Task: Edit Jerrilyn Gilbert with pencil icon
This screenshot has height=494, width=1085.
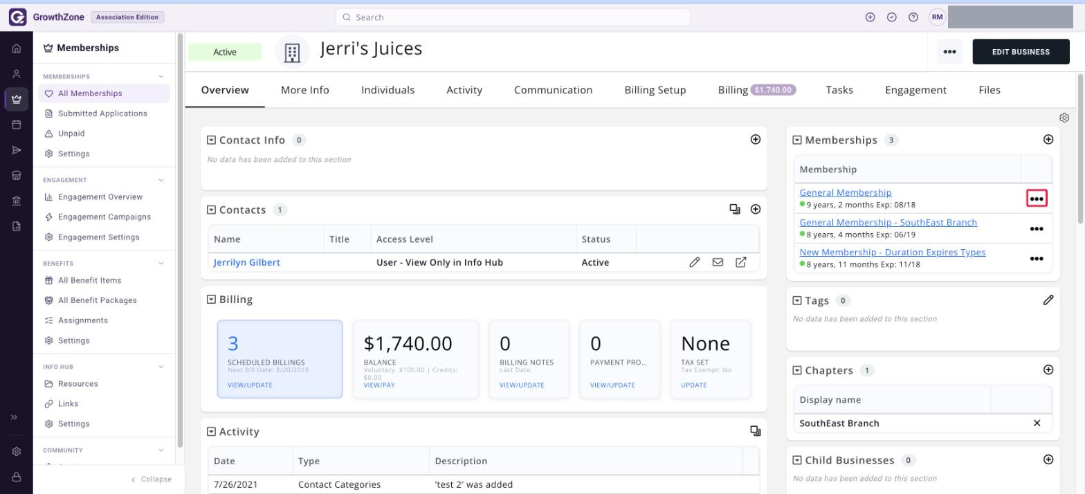Action: tap(695, 262)
